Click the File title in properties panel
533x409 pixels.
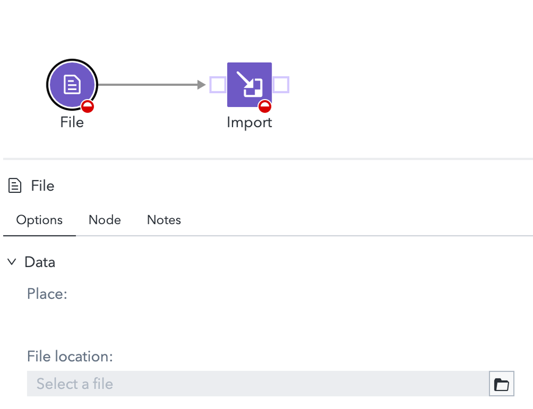[43, 186]
